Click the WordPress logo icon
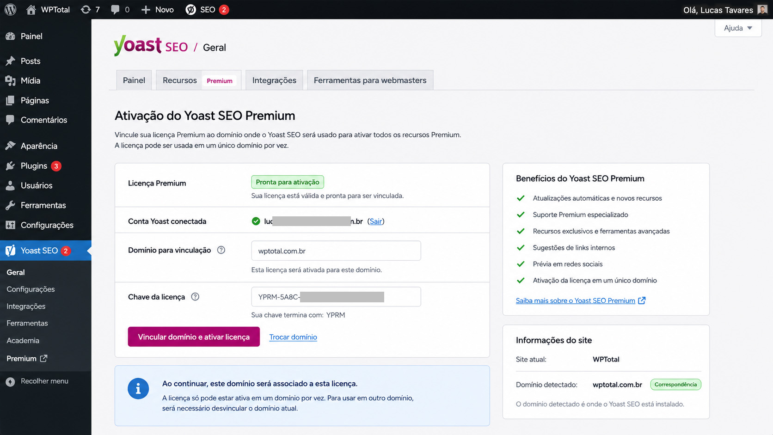The image size is (773, 435). click(10, 10)
